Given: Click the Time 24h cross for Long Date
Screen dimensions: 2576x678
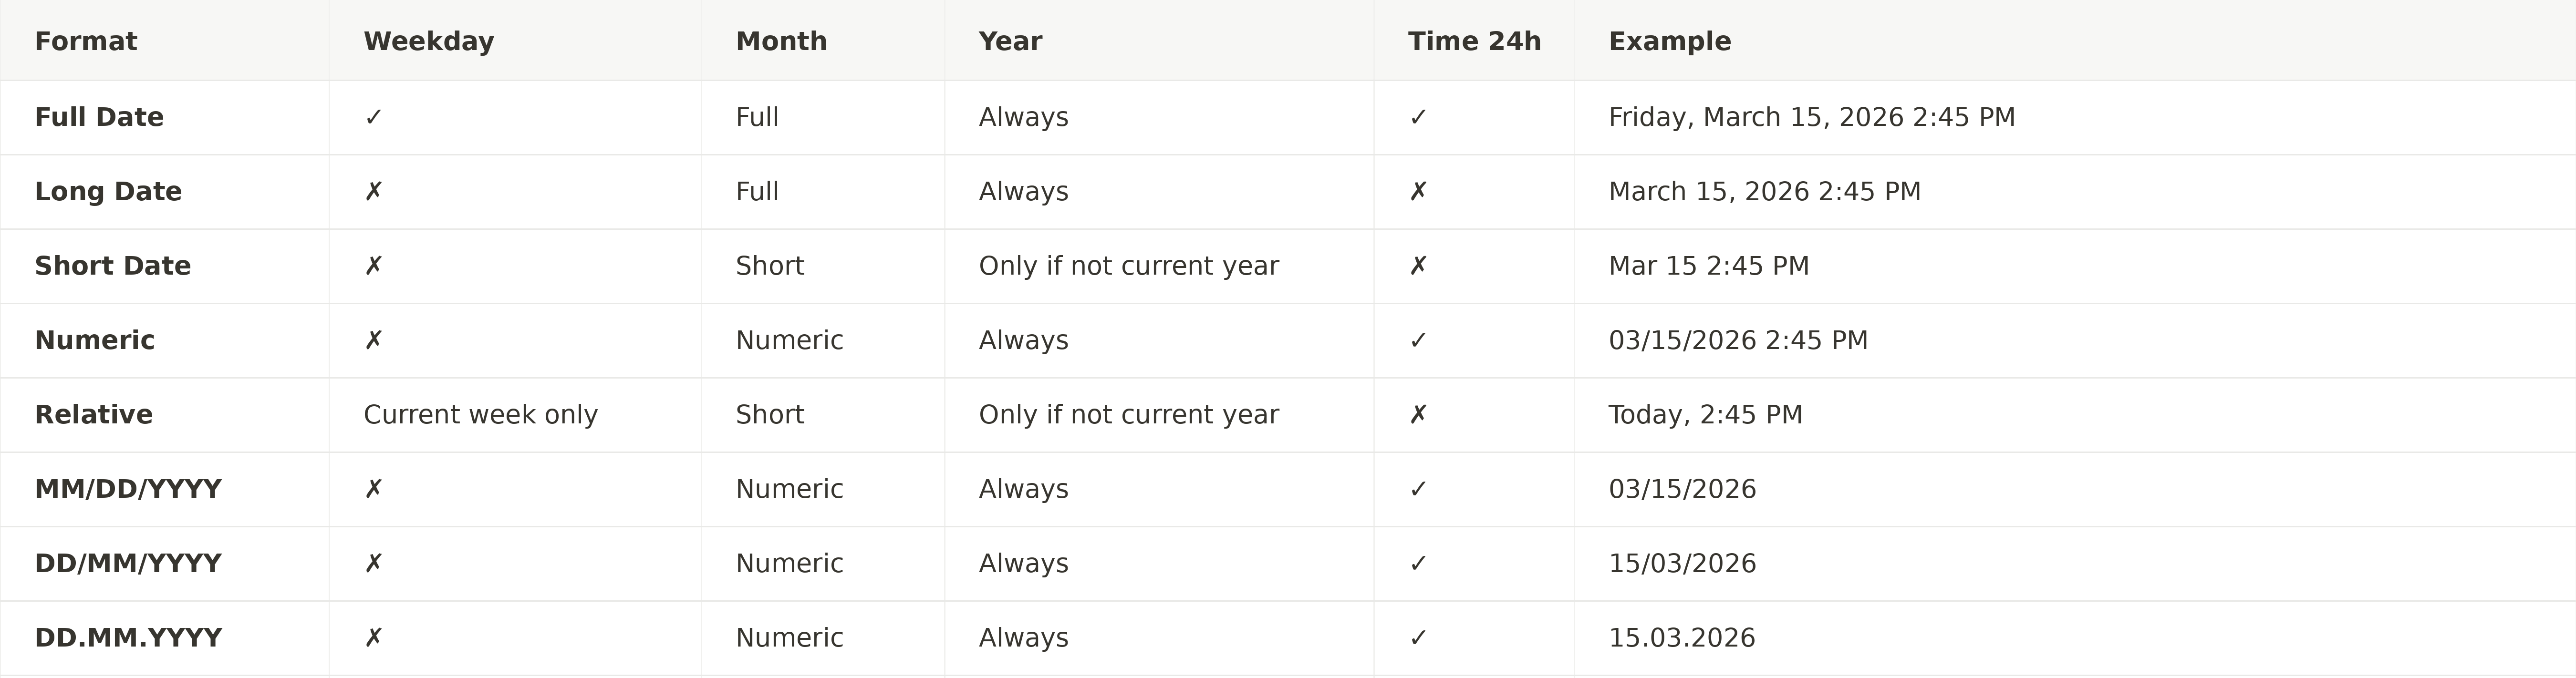Looking at the screenshot, I should [1418, 191].
